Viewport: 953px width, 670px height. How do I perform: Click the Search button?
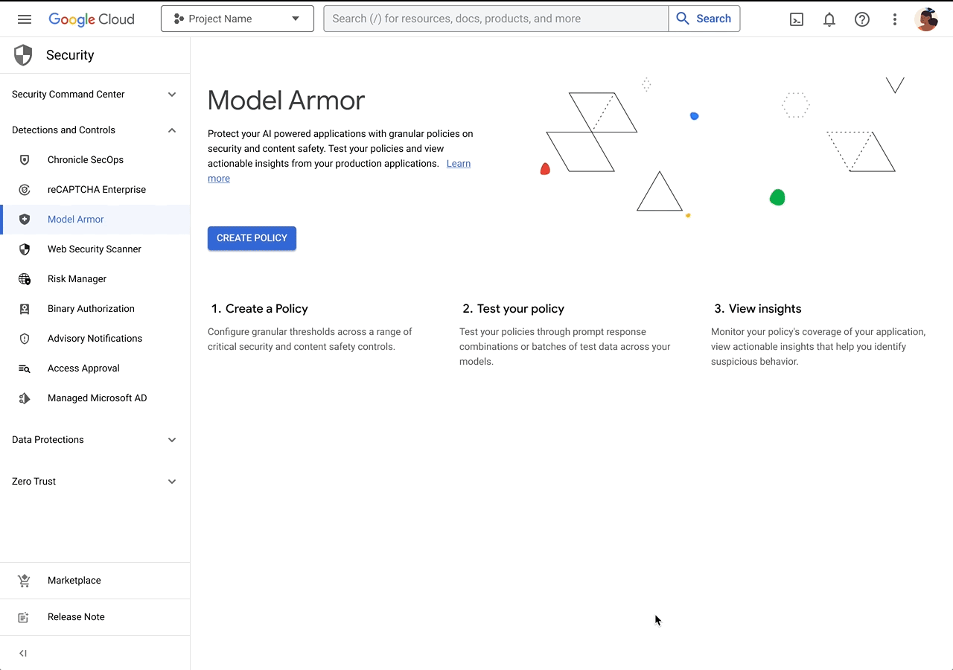704,19
